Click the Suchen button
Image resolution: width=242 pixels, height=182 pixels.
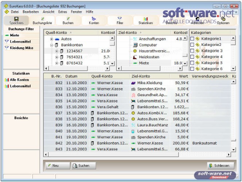click(84, 166)
